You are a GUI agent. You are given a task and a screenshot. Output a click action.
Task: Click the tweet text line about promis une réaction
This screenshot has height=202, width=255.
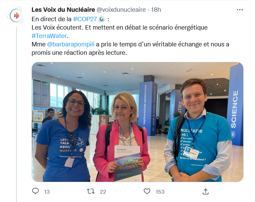click(x=79, y=53)
